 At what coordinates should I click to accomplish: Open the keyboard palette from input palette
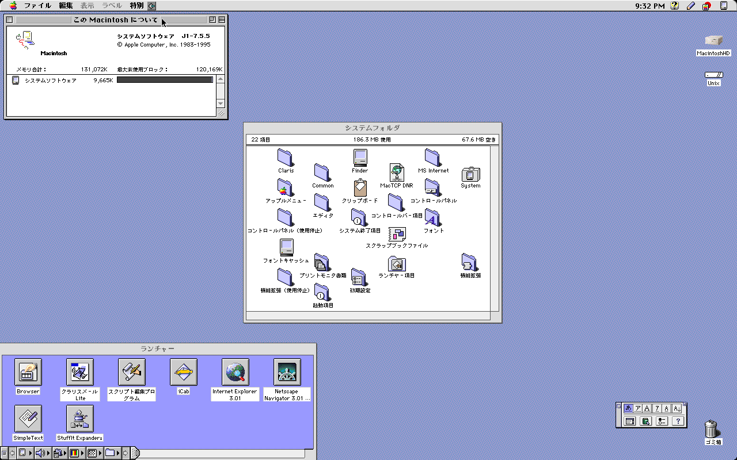(x=630, y=421)
